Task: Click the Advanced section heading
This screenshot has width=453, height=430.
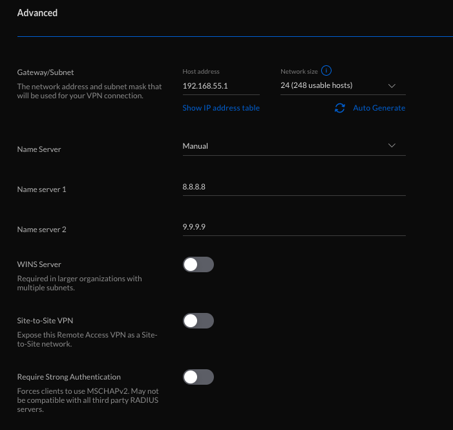Action: coord(37,13)
